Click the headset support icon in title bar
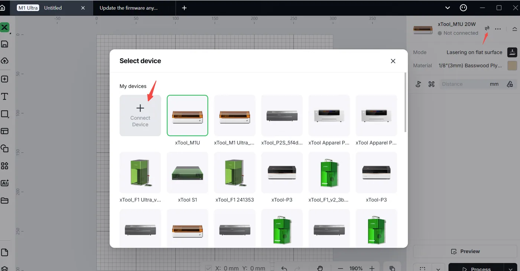This screenshot has height=271, width=520. (464, 8)
